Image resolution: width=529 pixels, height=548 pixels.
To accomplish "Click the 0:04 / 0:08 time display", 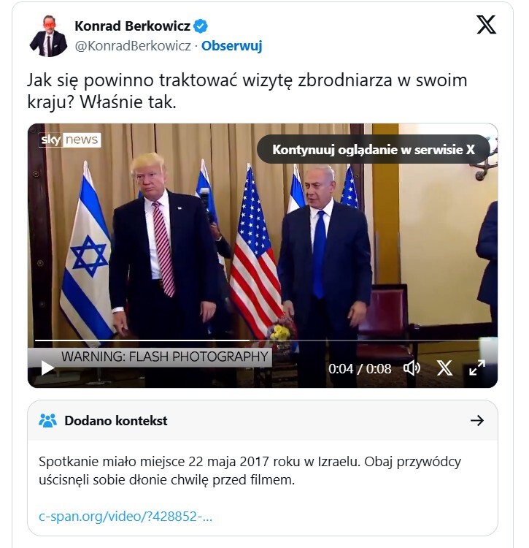I will tap(360, 369).
